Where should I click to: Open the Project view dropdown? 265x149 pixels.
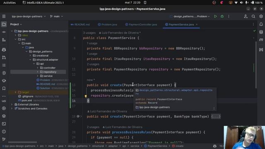(16, 24)
